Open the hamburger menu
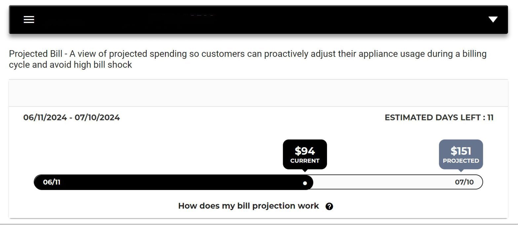Screen dimensions: 518x225 [29, 20]
